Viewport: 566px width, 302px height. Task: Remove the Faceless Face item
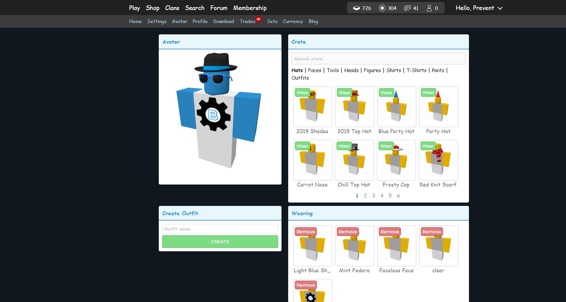[x=390, y=232]
